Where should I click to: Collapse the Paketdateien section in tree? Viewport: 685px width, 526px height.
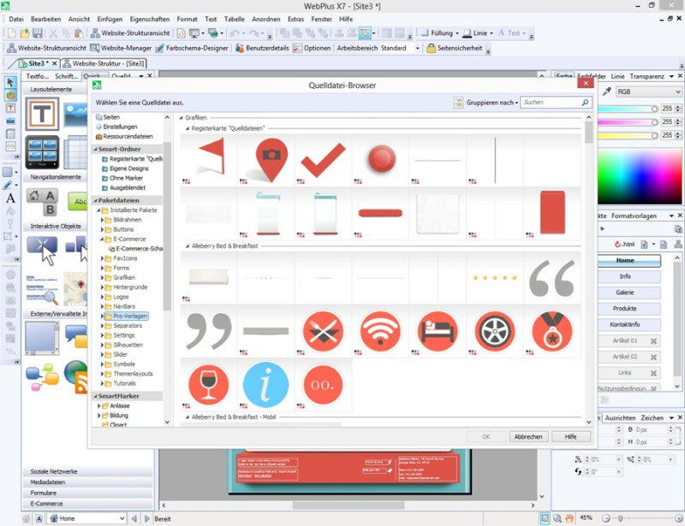tap(95, 200)
